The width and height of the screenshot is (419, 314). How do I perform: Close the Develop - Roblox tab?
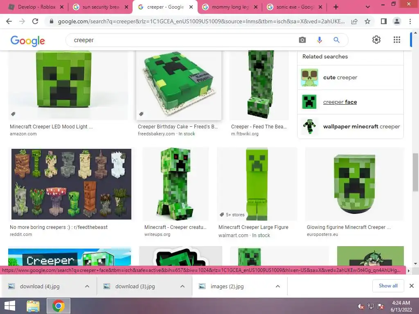coord(62,7)
